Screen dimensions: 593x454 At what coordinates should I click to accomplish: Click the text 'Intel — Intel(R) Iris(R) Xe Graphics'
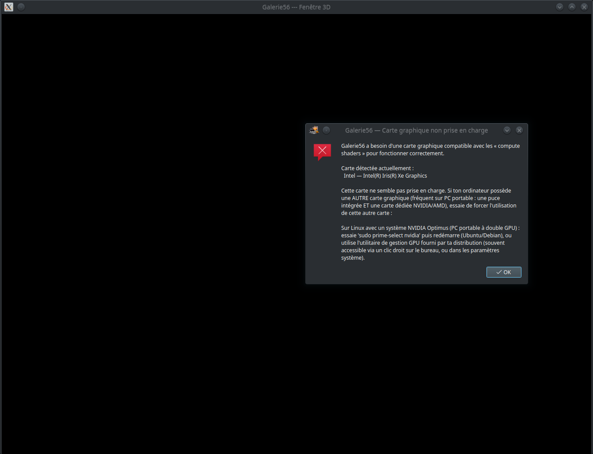coord(385,176)
